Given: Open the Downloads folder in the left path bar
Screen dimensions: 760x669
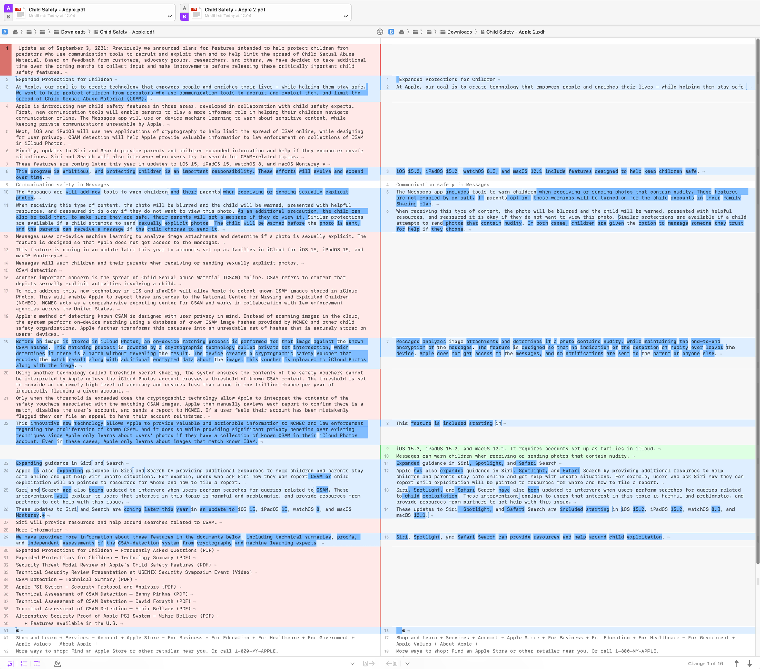Looking at the screenshot, I should tap(70, 32).
